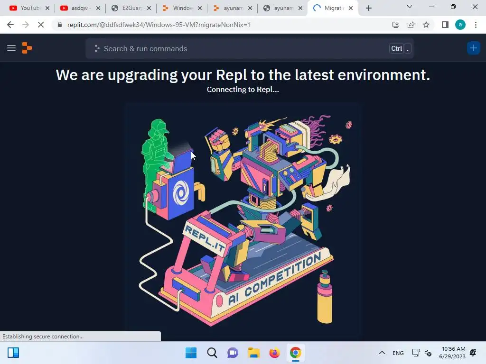Click the Connecting to Repl... text
Screen dimensions: 486x364
point(243,90)
